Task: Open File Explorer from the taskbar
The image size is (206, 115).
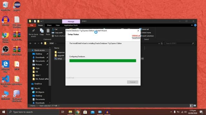Action: pyautogui.click(x=70, y=112)
